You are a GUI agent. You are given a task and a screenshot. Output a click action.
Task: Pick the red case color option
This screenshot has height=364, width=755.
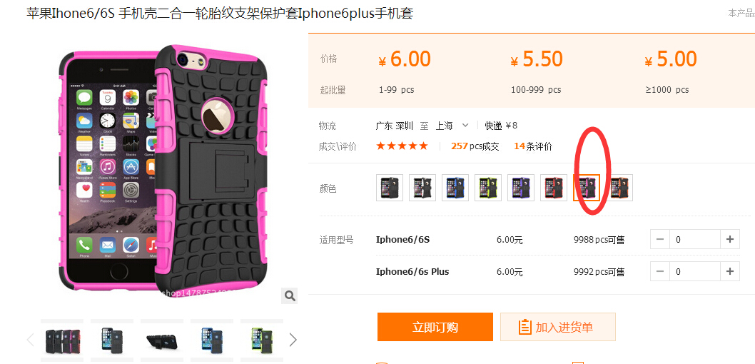[554, 188]
